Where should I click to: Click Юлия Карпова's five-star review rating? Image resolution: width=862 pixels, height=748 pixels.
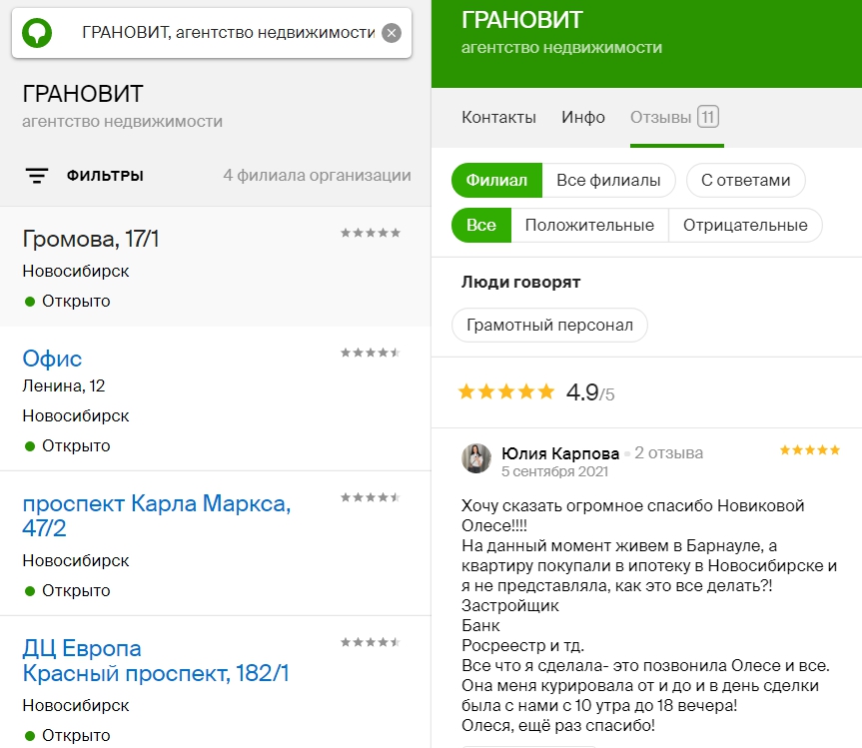810,450
